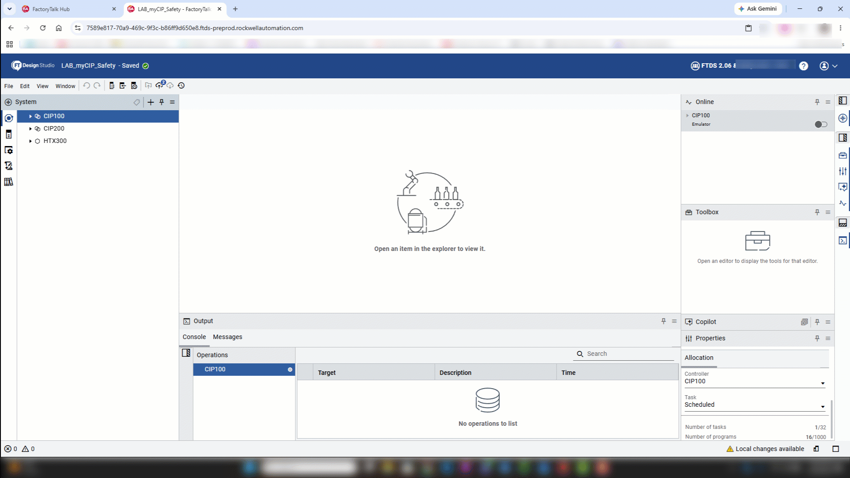The image size is (850, 478).
Task: Click the Copilot panel close-windows icon
Action: click(x=804, y=322)
